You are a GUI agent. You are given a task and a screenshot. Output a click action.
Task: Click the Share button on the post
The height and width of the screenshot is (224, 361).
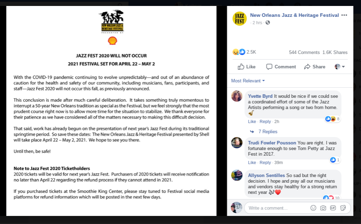pyautogui.click(x=315, y=67)
